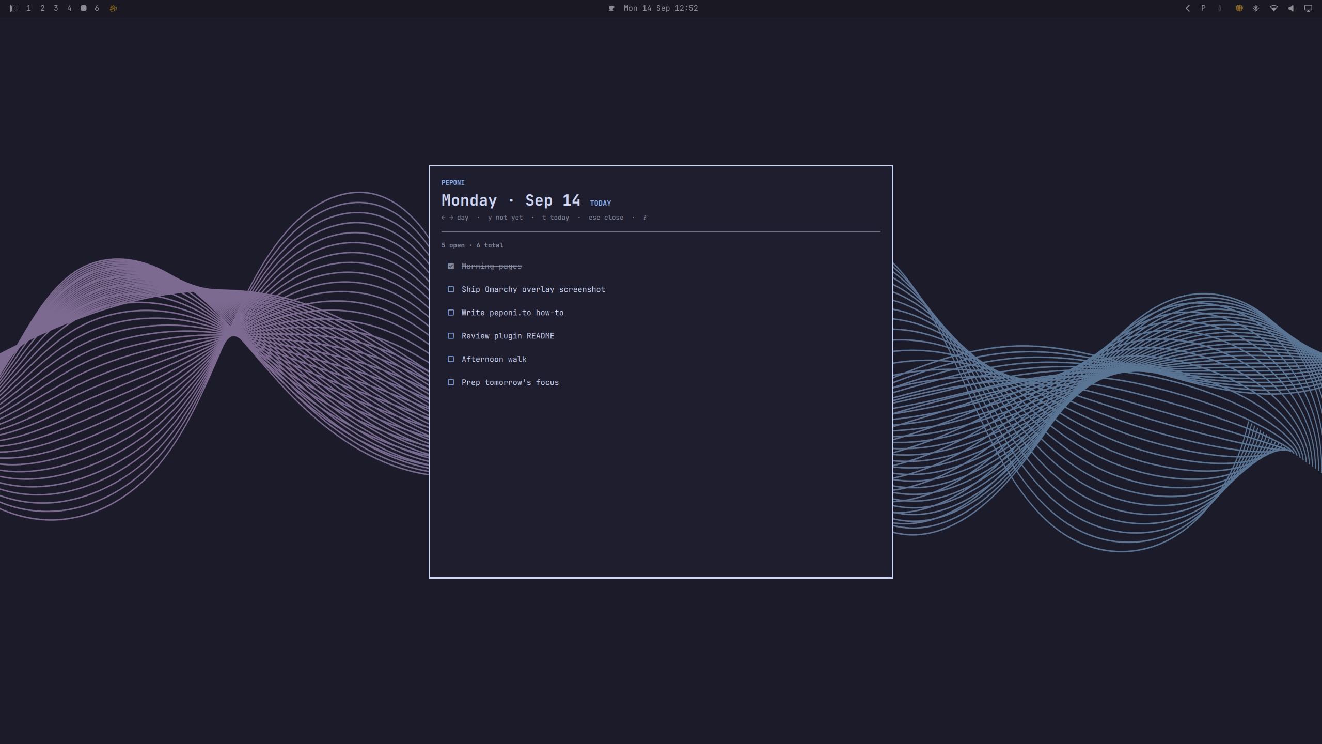The image size is (1322, 744).
Task: Click the '5 open · 6 total' counter
Action: pos(472,245)
